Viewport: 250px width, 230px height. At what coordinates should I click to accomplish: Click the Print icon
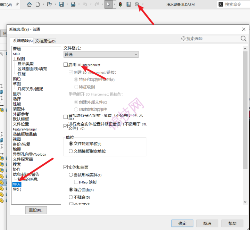point(73,4)
